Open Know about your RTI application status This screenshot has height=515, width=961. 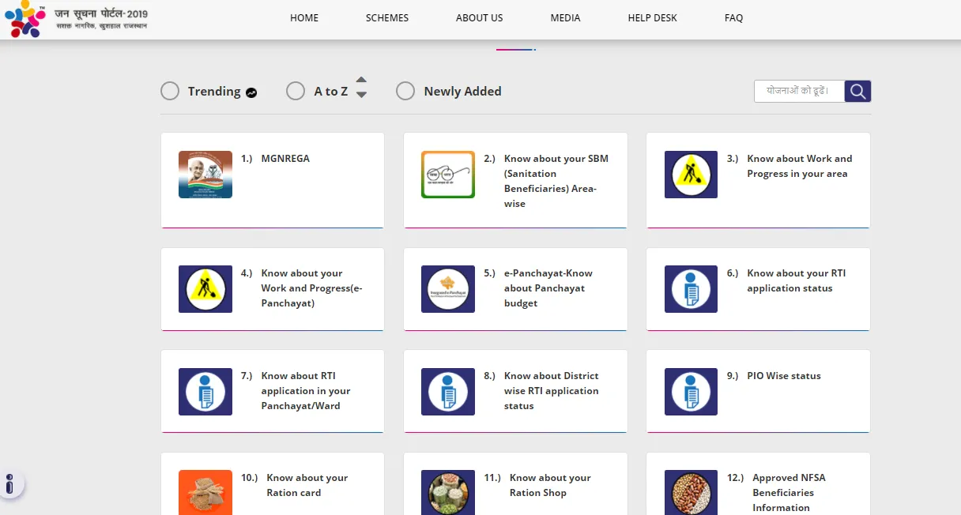pos(797,281)
